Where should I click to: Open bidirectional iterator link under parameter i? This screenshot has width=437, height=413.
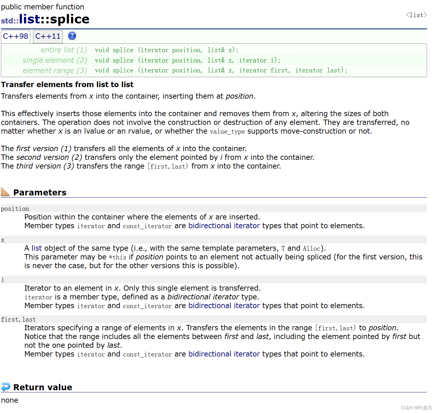tap(224, 306)
